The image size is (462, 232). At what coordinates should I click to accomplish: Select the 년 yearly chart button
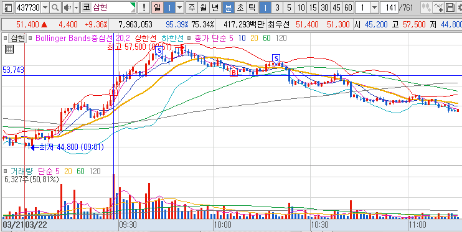pos(215,7)
